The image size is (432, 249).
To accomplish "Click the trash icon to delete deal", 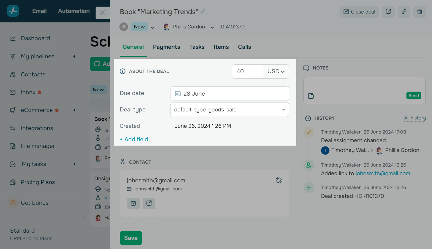I will (419, 12).
